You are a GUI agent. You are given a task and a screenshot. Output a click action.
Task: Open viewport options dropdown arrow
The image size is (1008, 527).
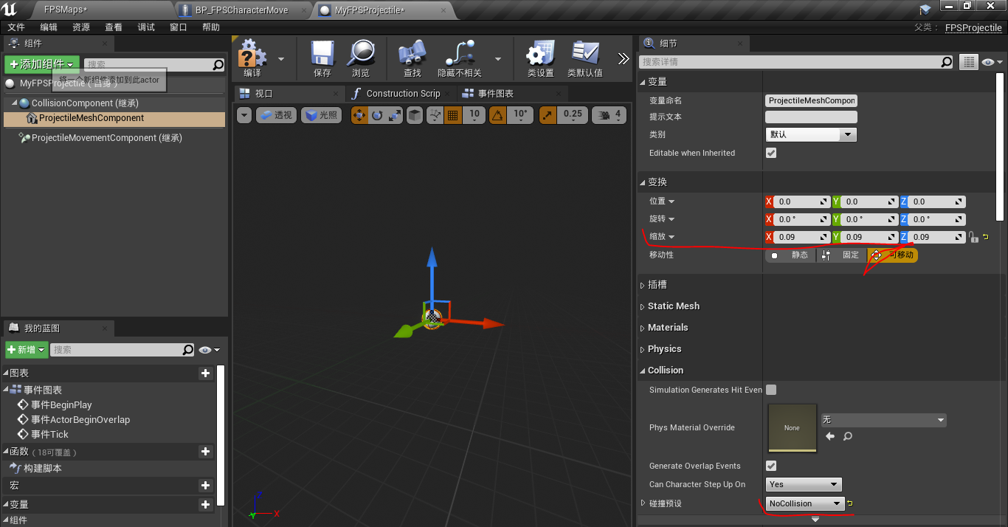pos(244,114)
